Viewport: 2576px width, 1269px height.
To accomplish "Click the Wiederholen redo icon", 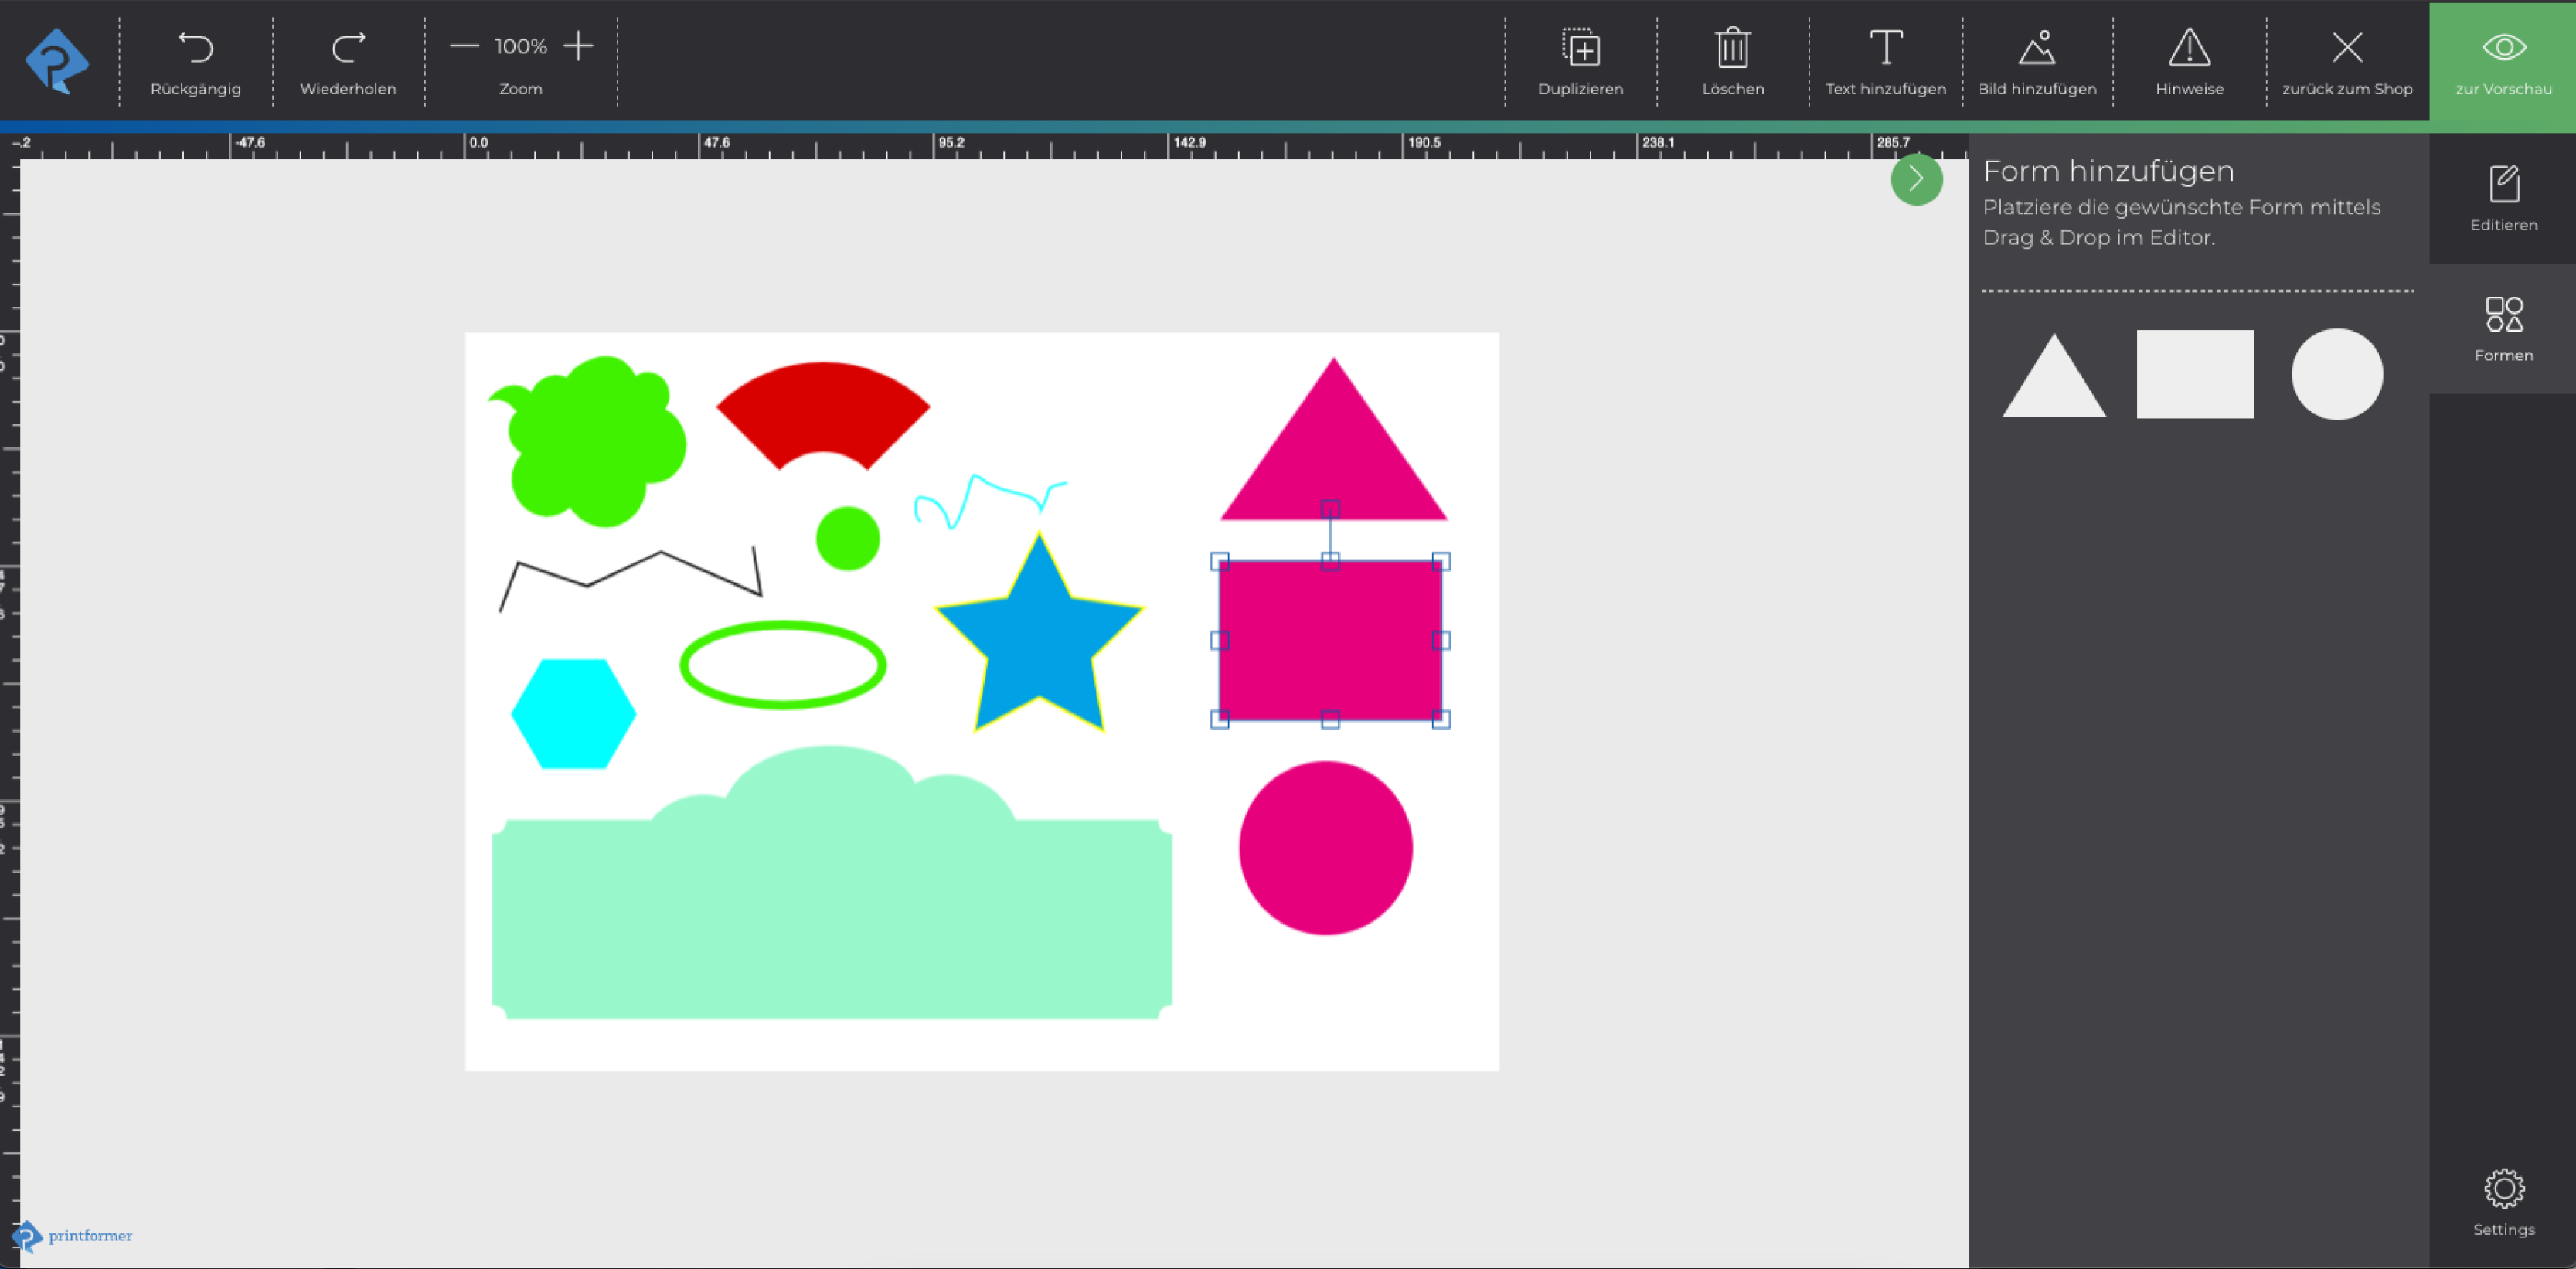I will (348, 48).
